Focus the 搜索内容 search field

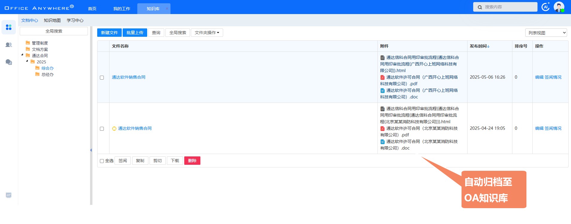[505, 7]
